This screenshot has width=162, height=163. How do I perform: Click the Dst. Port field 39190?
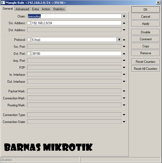pyautogui.click(x=76, y=53)
